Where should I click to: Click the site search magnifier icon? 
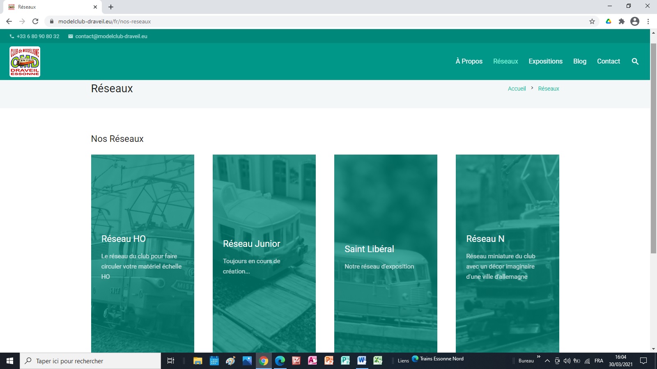pyautogui.click(x=635, y=61)
